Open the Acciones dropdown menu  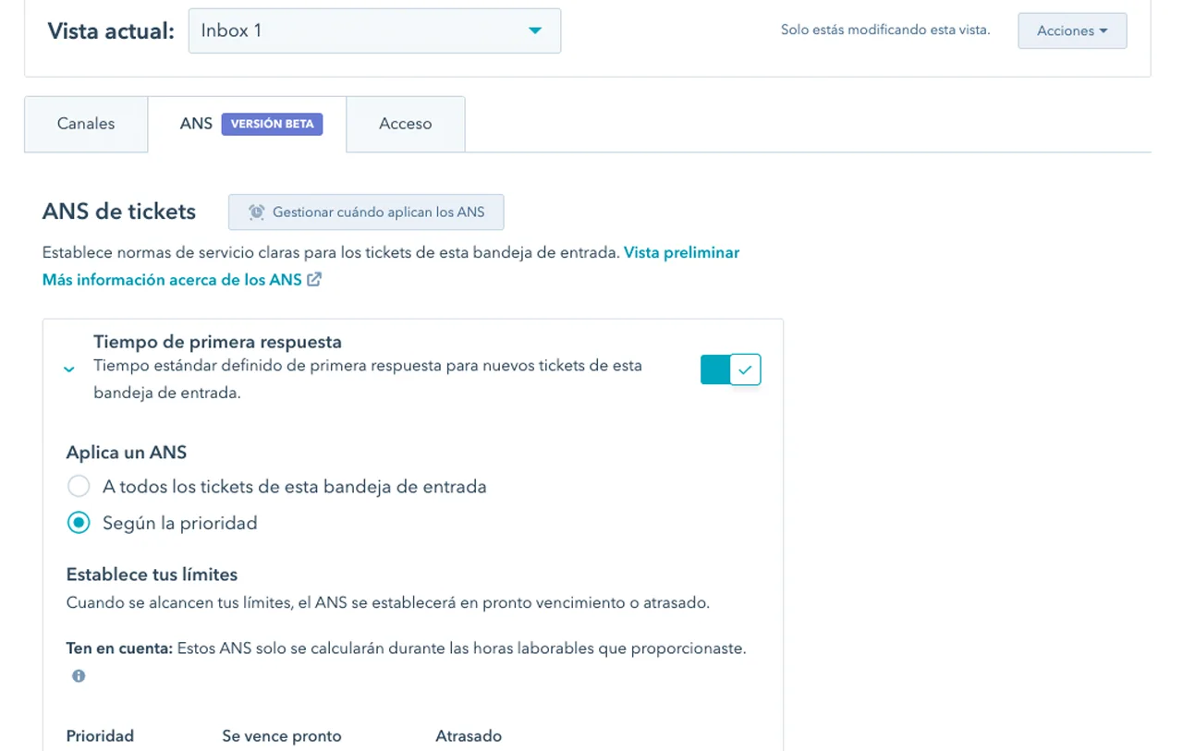click(x=1072, y=30)
